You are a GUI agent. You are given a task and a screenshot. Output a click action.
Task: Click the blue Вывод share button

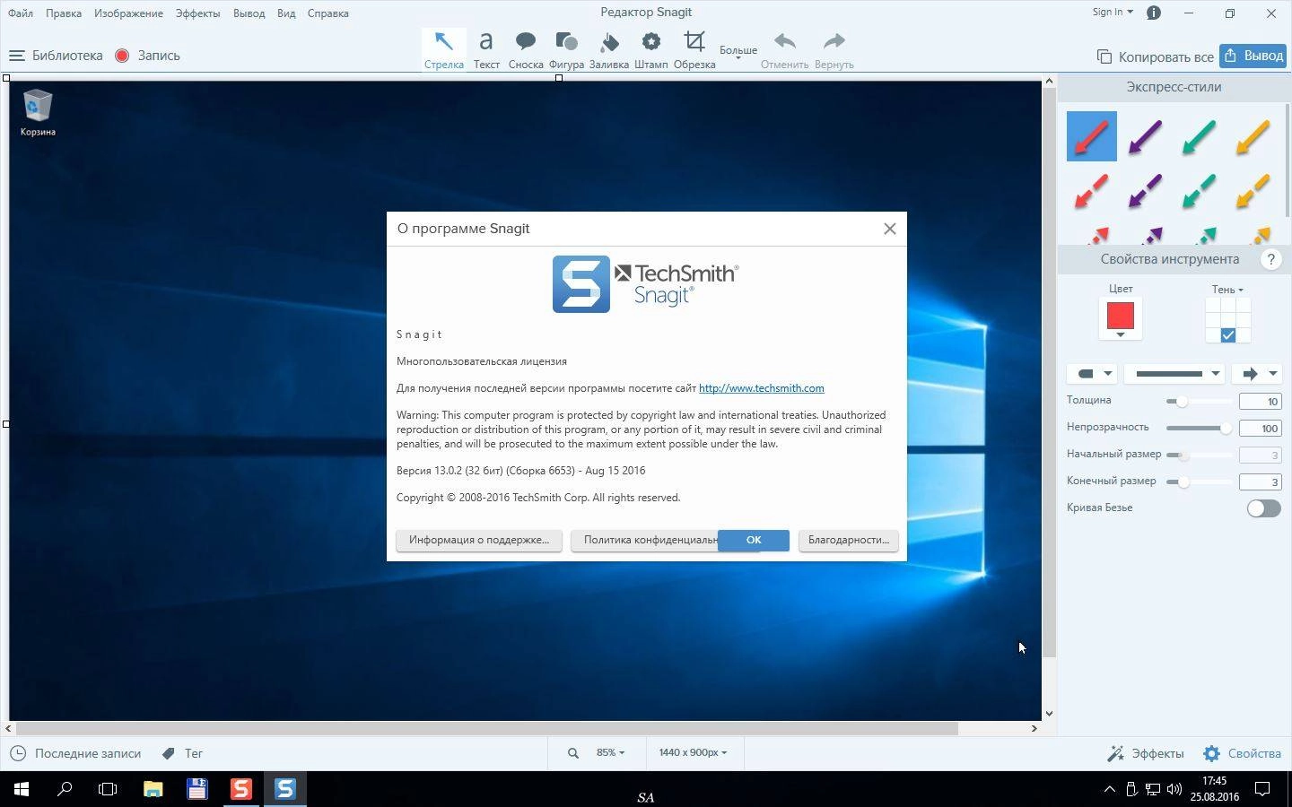click(x=1253, y=56)
